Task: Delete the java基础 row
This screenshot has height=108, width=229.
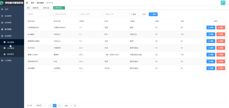Action: [x=221, y=34]
